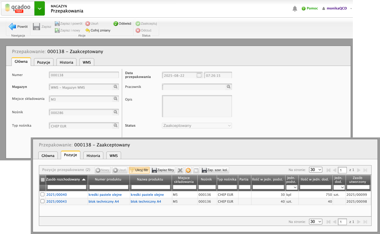
Task: Toggle the select-all checkbox in grid header
Action: tap(43, 179)
